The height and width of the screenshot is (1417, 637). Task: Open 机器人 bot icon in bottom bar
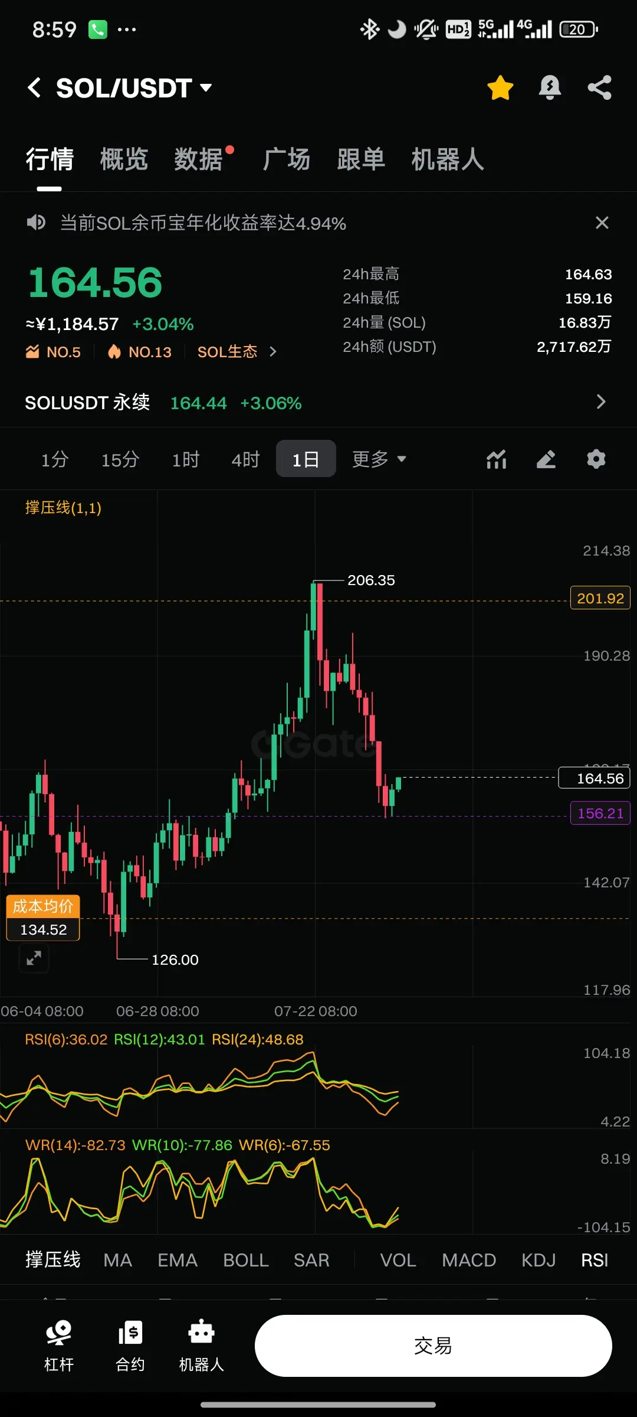pyautogui.click(x=202, y=1346)
